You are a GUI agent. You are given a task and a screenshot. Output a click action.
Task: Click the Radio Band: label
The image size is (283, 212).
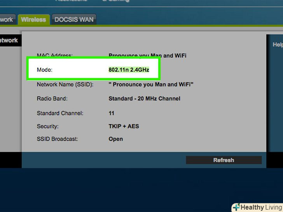[52, 99]
